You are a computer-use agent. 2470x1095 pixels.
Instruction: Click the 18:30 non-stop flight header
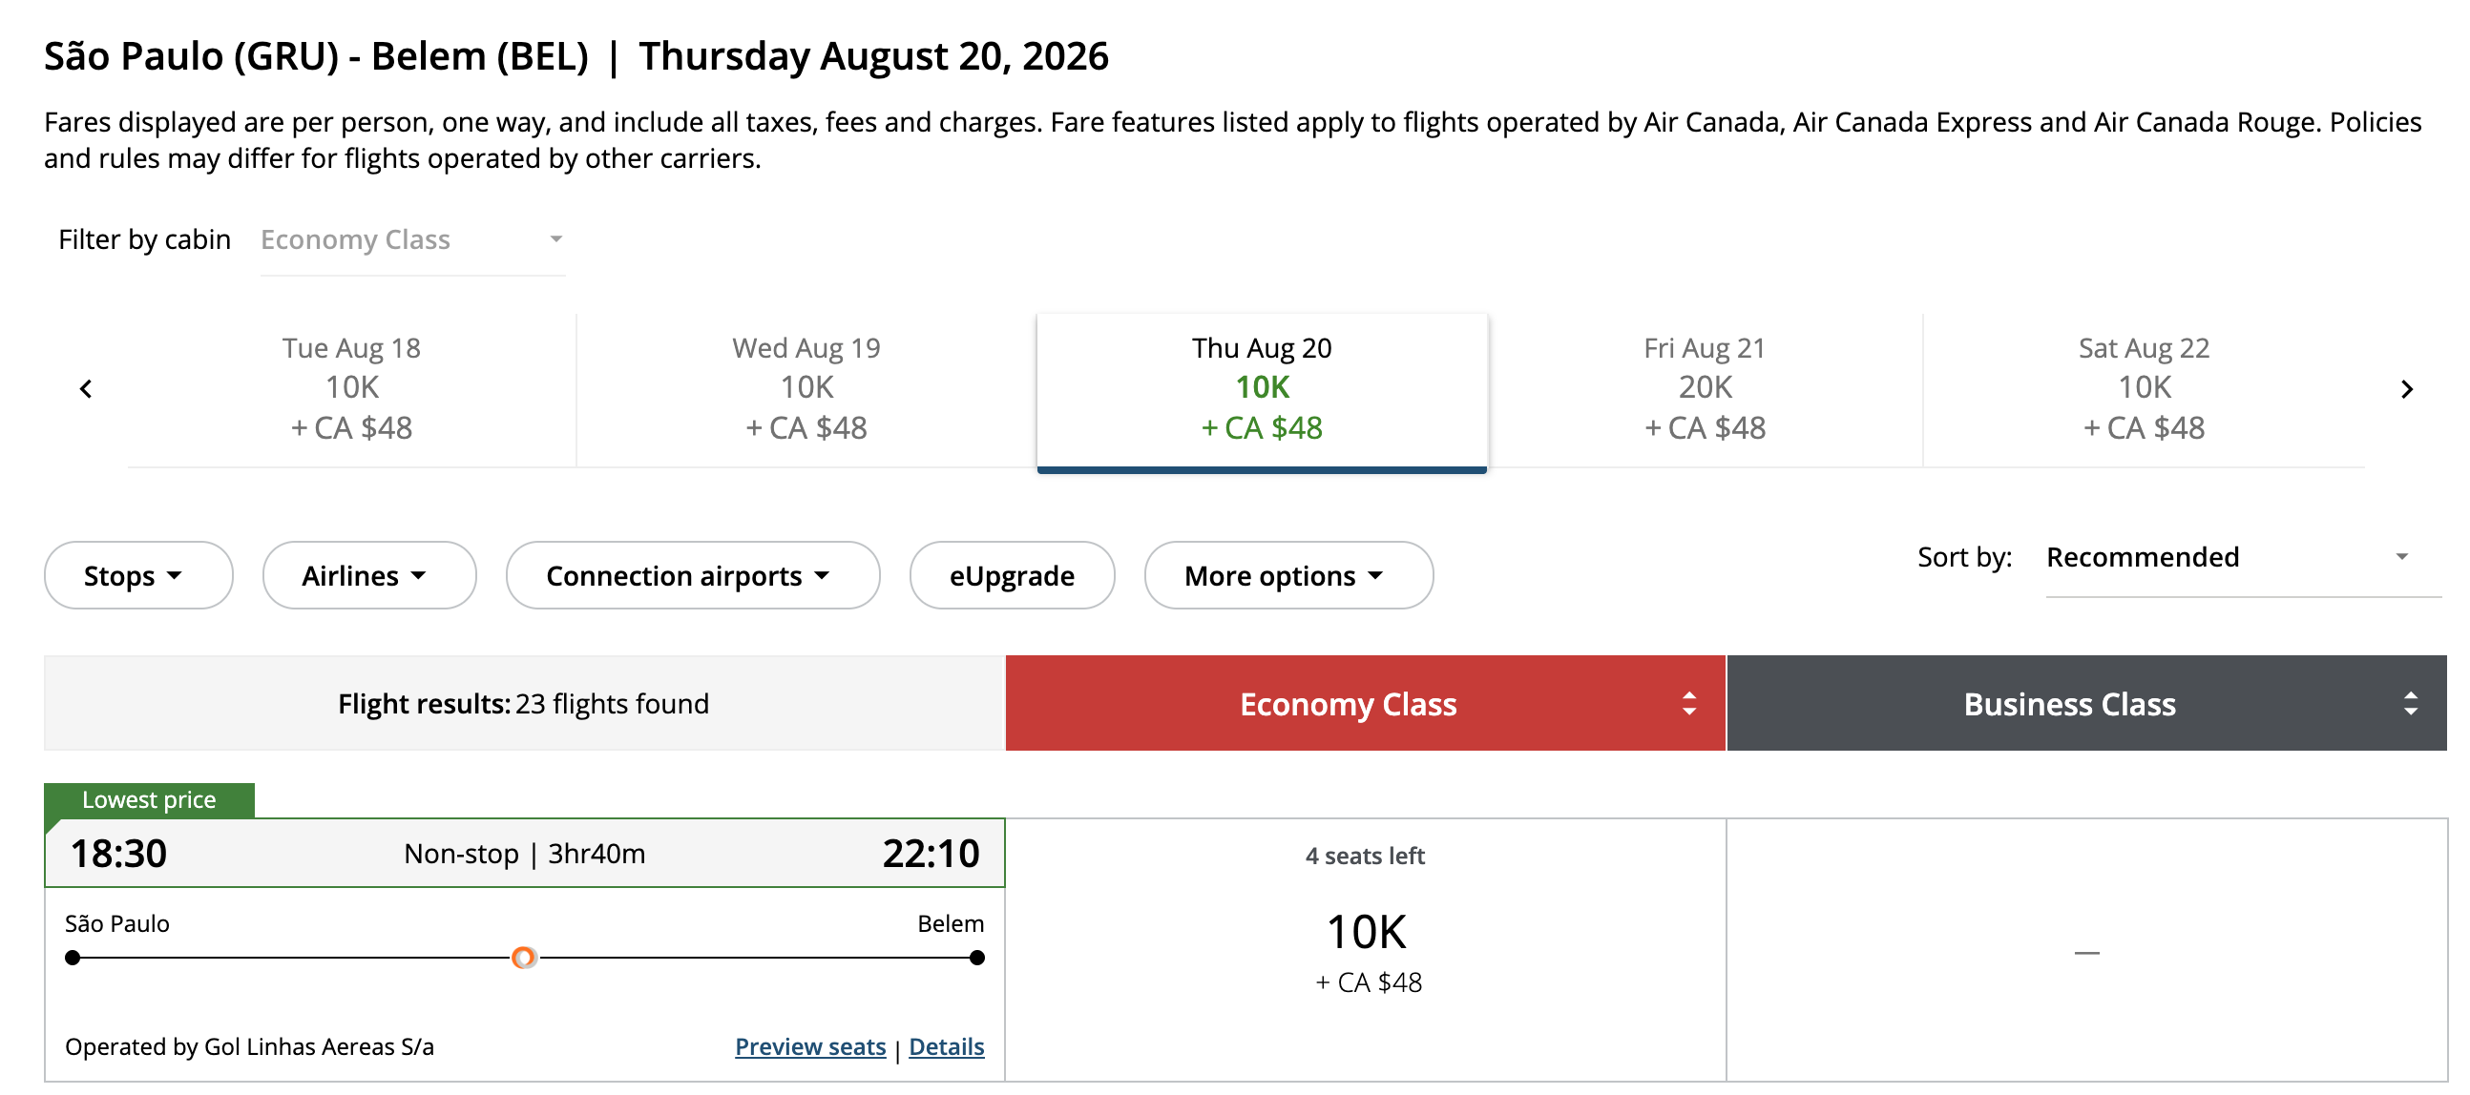pos(525,854)
